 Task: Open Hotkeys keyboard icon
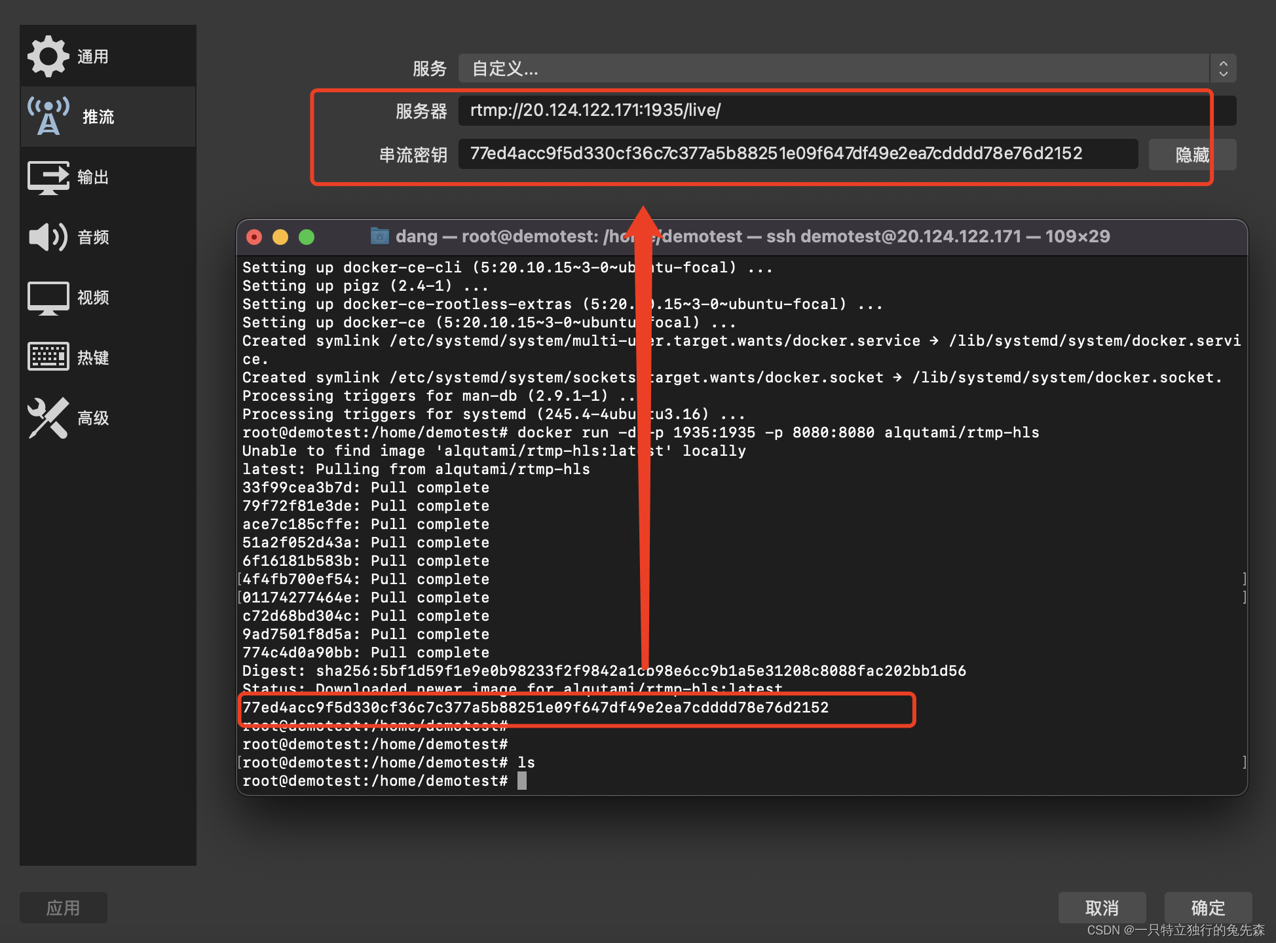click(48, 357)
